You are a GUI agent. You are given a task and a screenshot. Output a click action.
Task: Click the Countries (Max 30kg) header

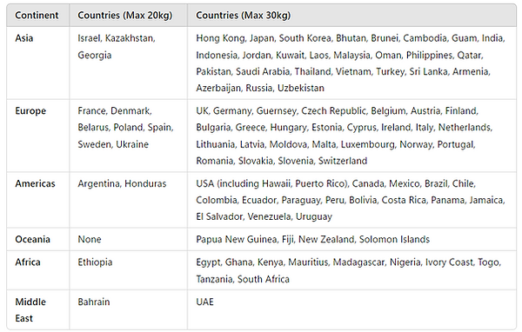pyautogui.click(x=244, y=16)
